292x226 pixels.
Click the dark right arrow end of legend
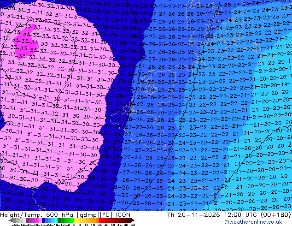coord(132,220)
